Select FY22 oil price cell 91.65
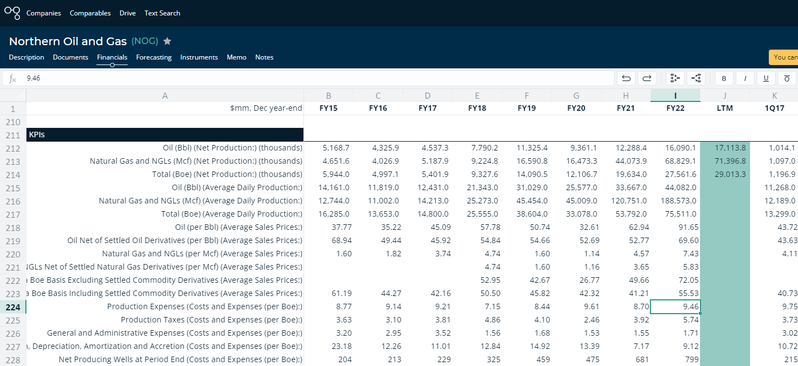798x366 pixels. [675, 227]
